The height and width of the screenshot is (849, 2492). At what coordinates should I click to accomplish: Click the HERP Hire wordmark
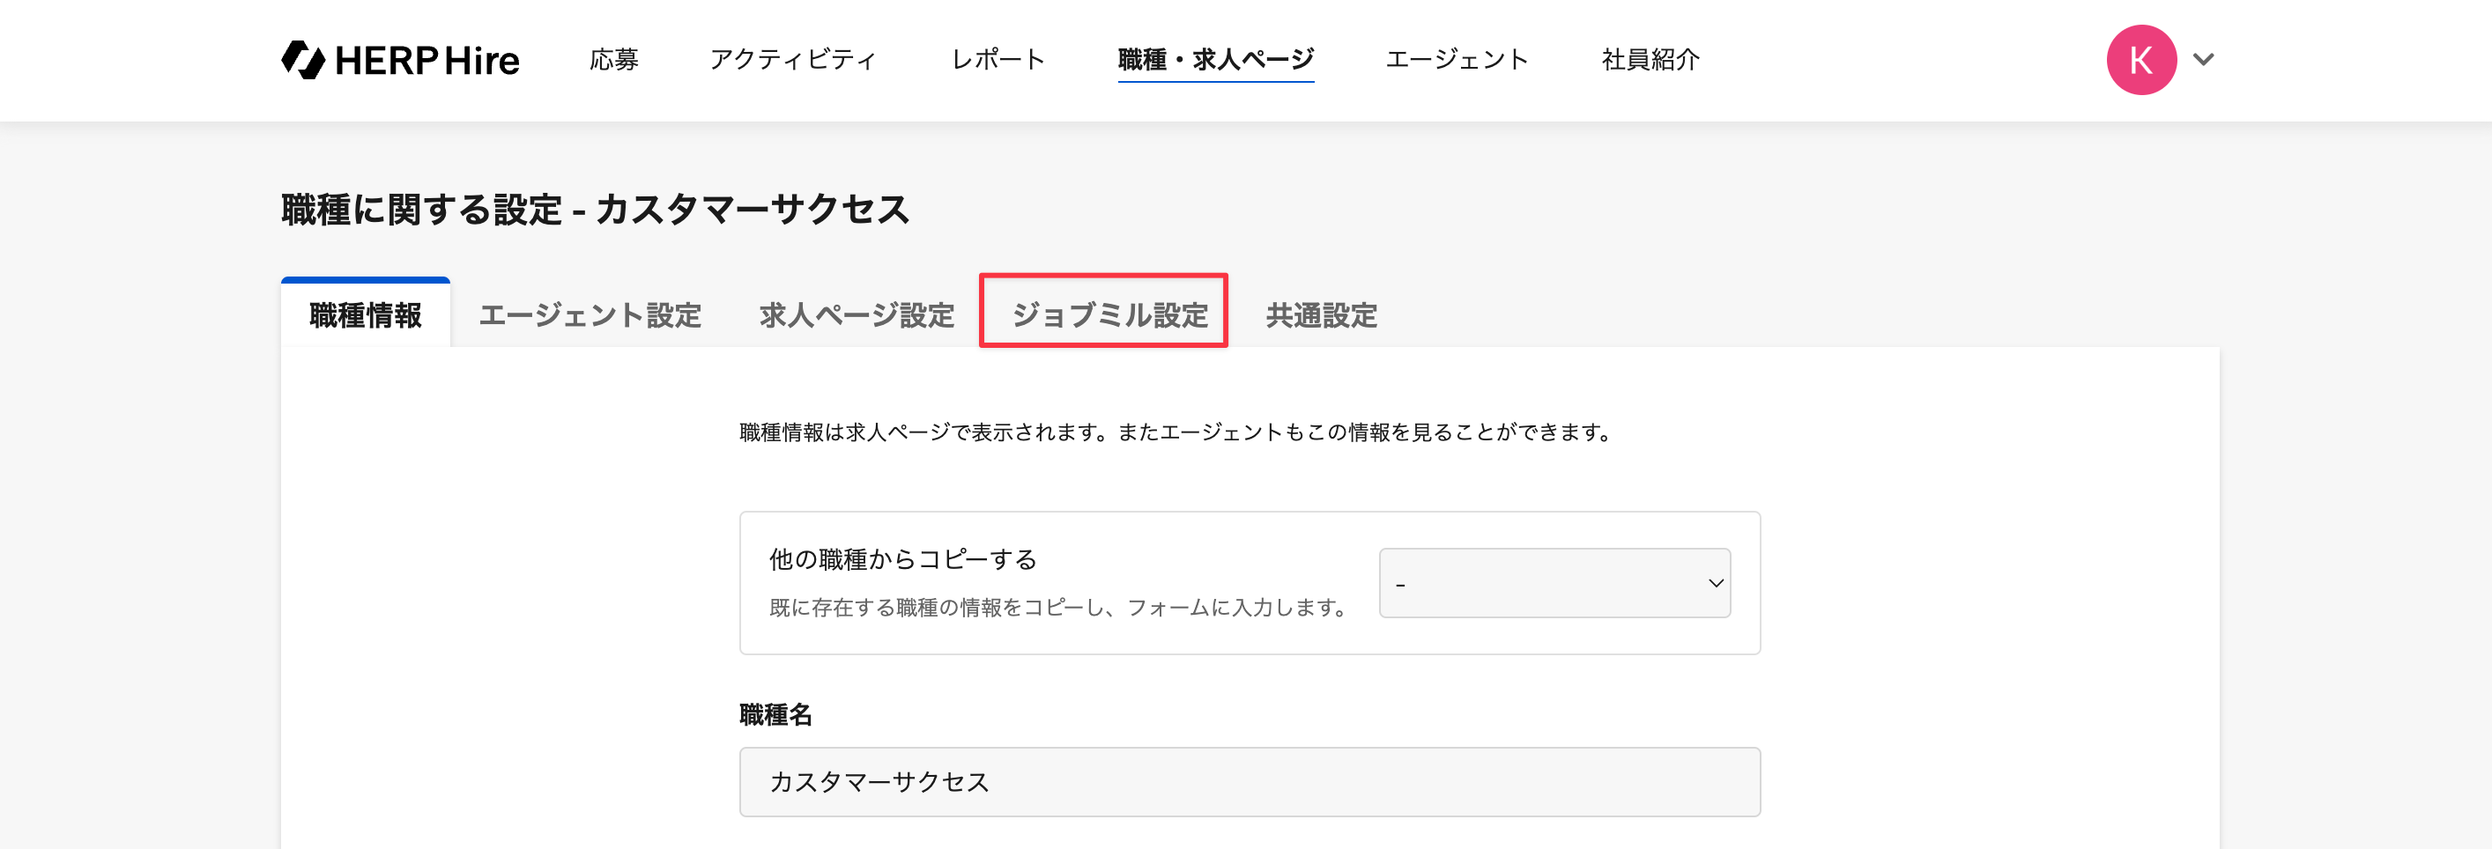[x=426, y=61]
